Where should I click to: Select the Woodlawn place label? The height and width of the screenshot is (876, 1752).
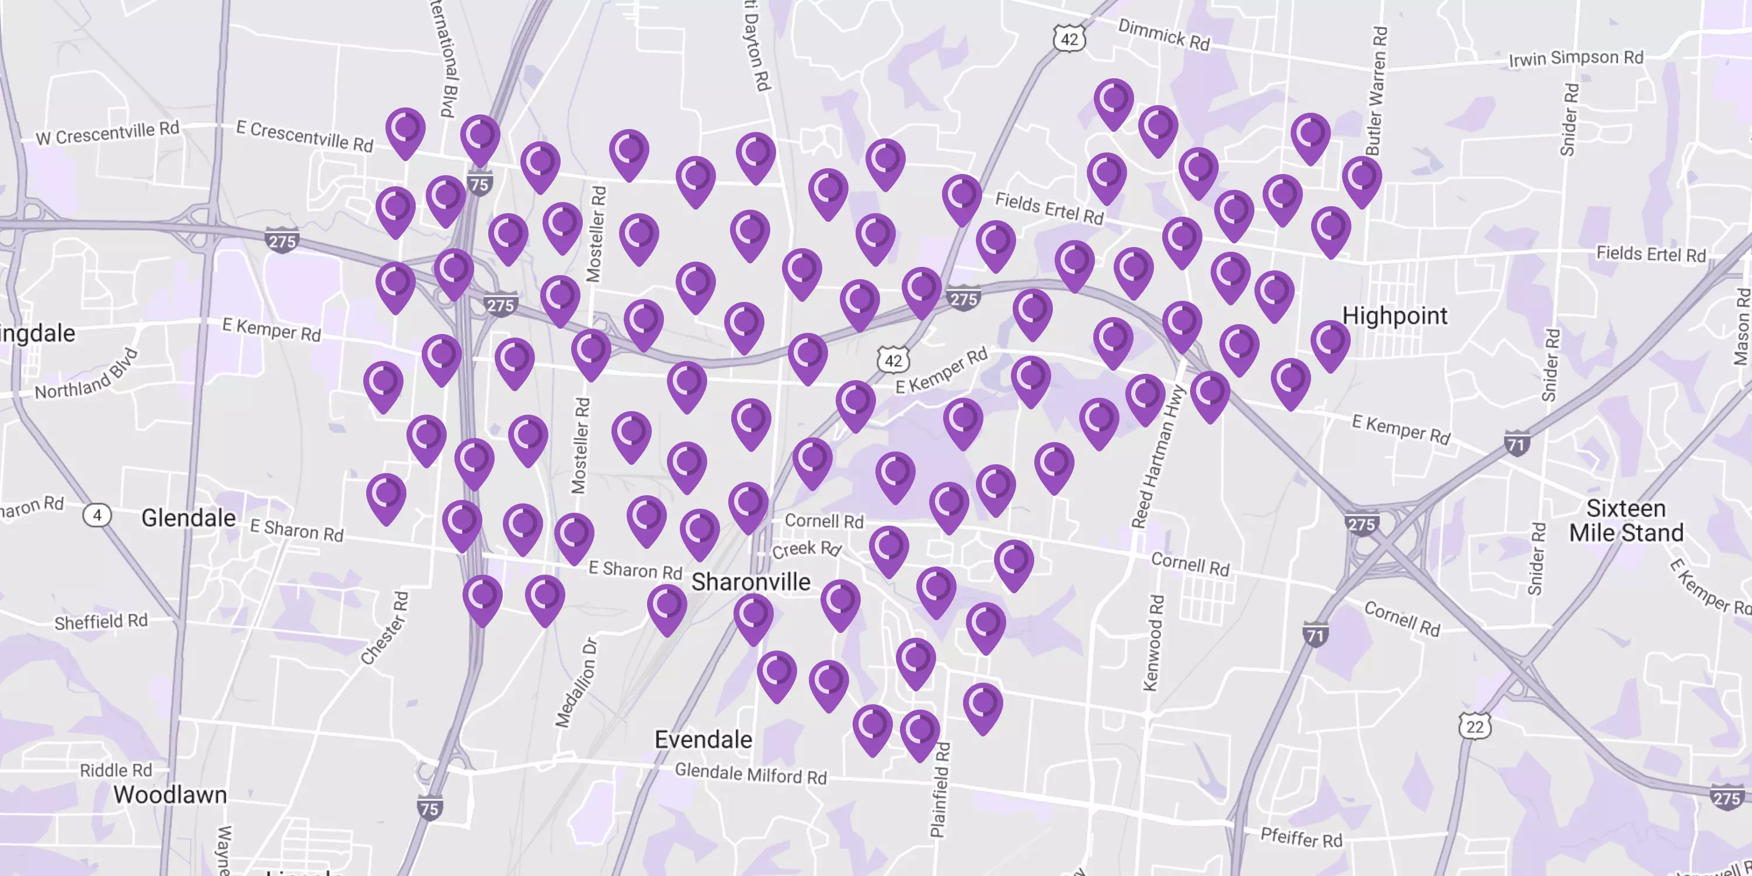tap(170, 794)
